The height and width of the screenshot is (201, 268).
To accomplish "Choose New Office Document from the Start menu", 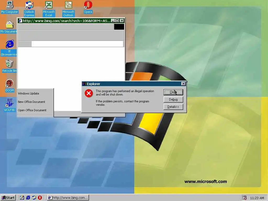I will point(31,102).
